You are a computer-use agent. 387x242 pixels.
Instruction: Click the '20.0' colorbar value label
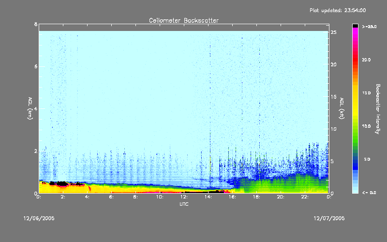366,60
